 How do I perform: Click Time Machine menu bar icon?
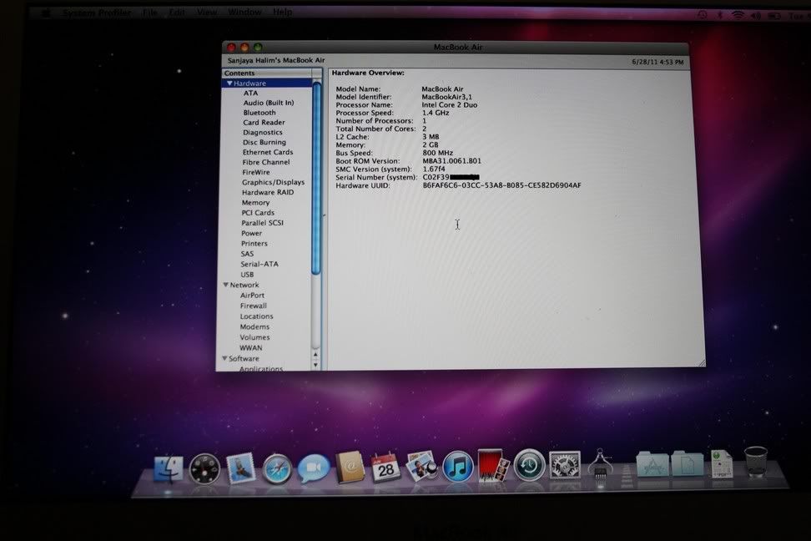pos(702,15)
